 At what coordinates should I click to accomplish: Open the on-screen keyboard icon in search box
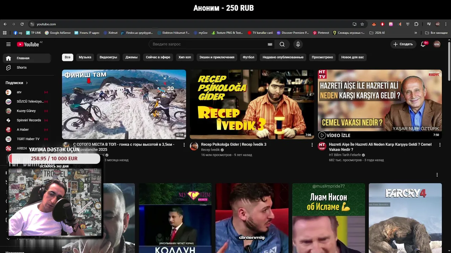[x=270, y=44]
